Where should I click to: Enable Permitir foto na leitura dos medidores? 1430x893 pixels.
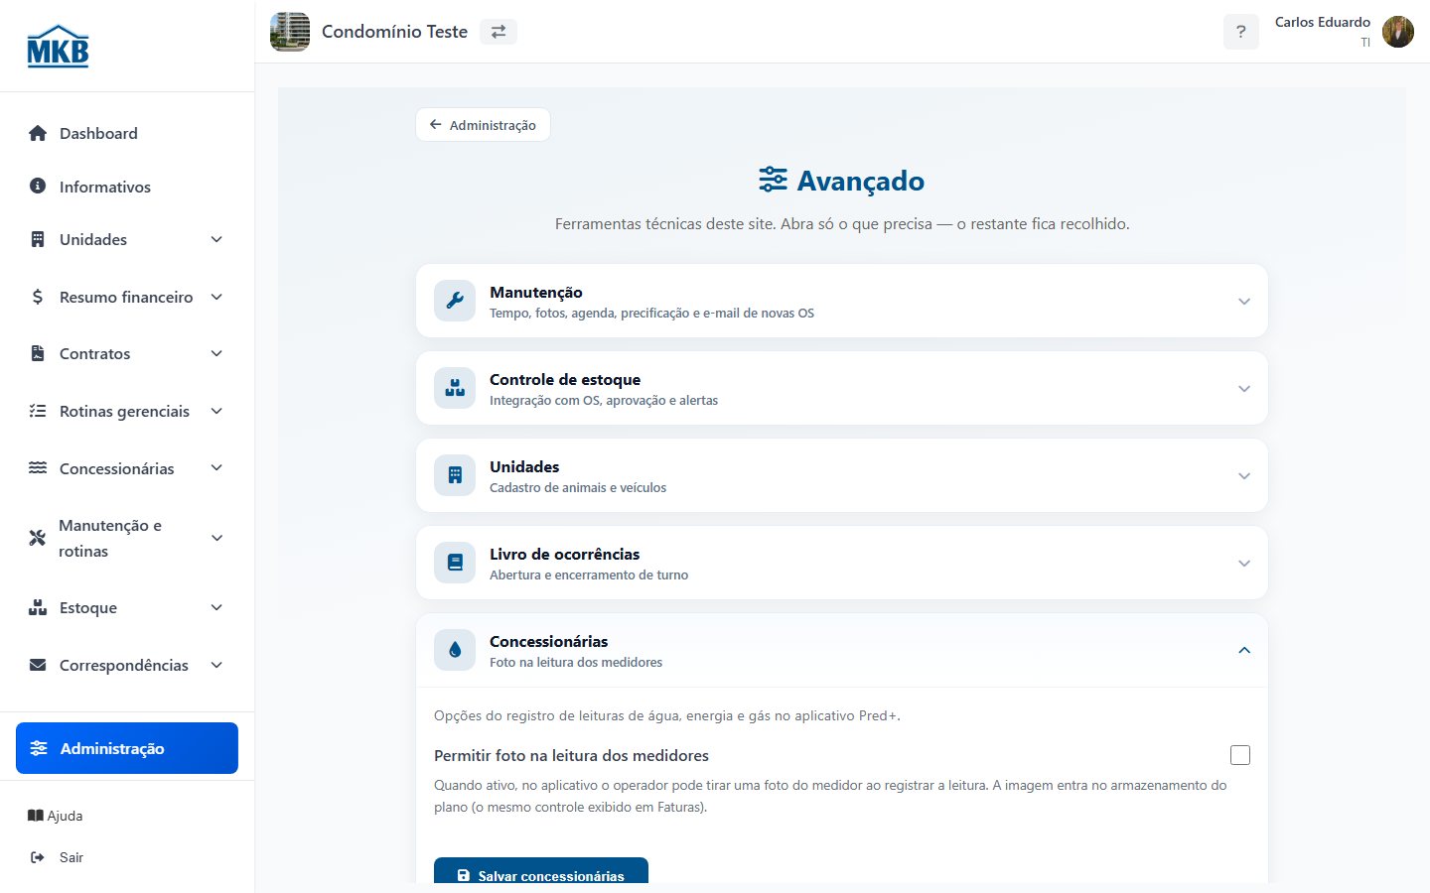(x=1240, y=755)
